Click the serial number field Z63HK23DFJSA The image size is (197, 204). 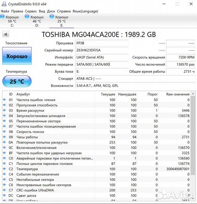click(x=102, y=50)
